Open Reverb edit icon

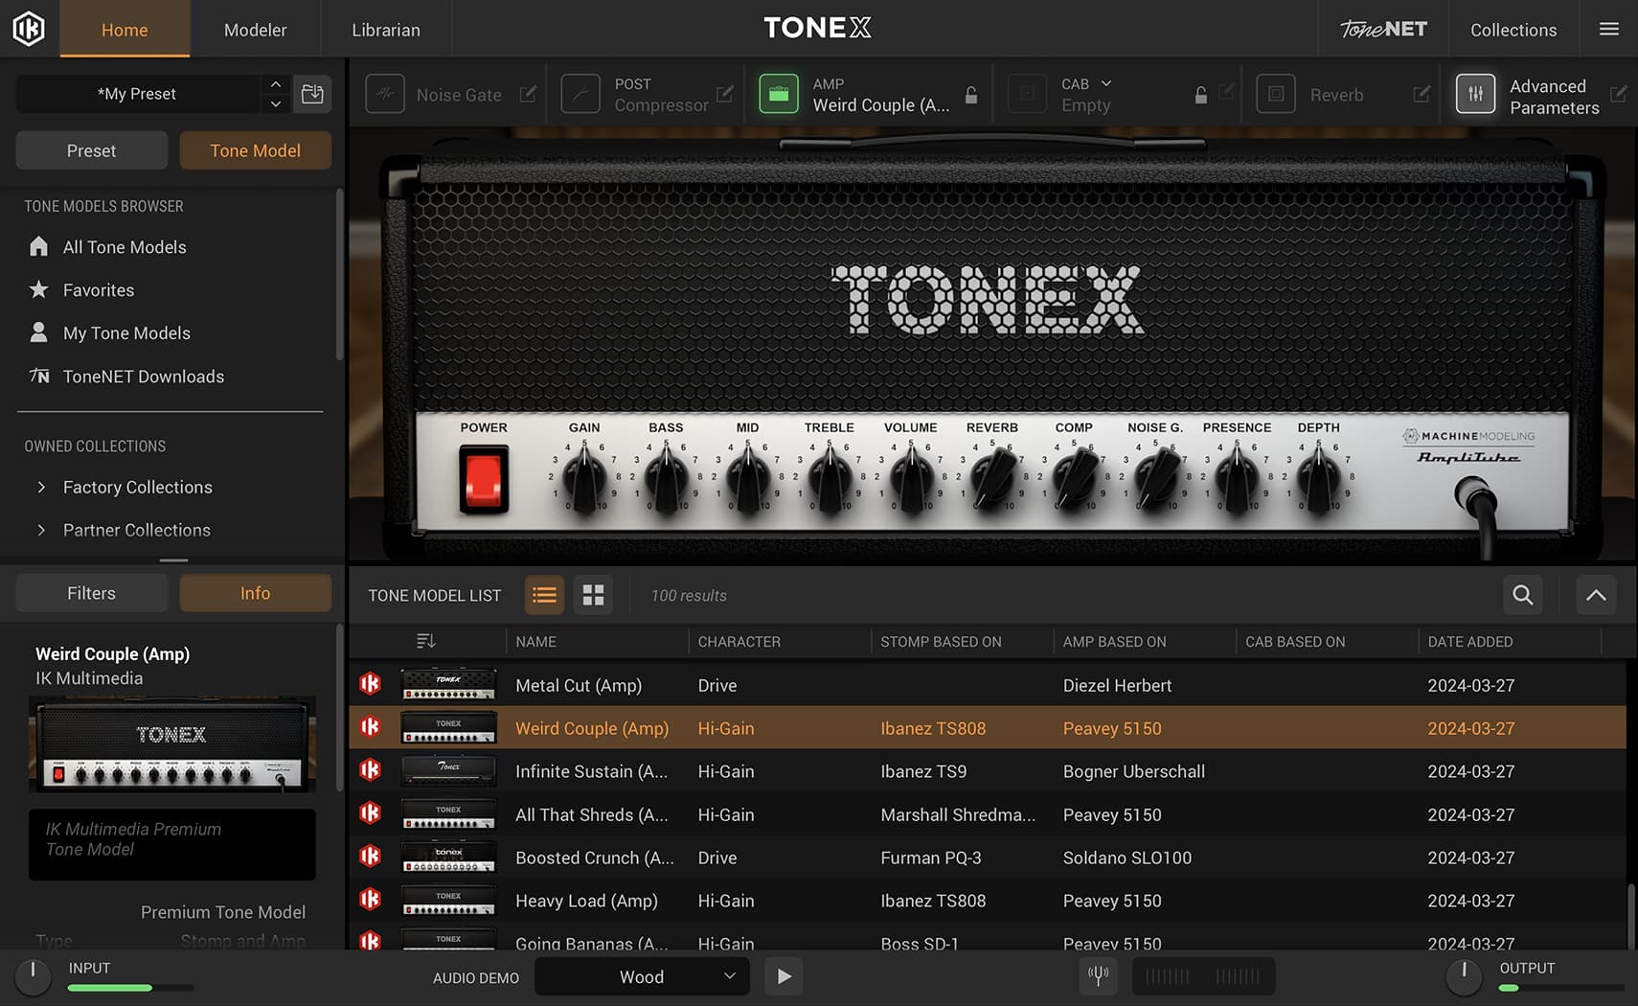1422,94
